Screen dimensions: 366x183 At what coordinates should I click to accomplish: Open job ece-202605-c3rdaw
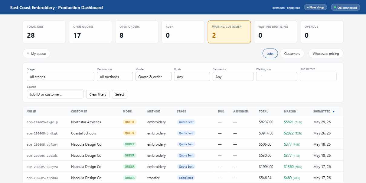click(x=42, y=178)
